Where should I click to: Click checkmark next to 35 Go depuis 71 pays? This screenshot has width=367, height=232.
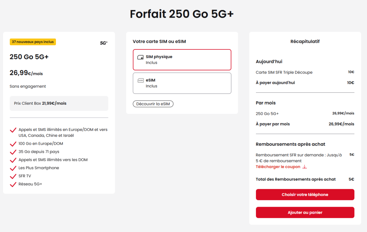pos(13,152)
